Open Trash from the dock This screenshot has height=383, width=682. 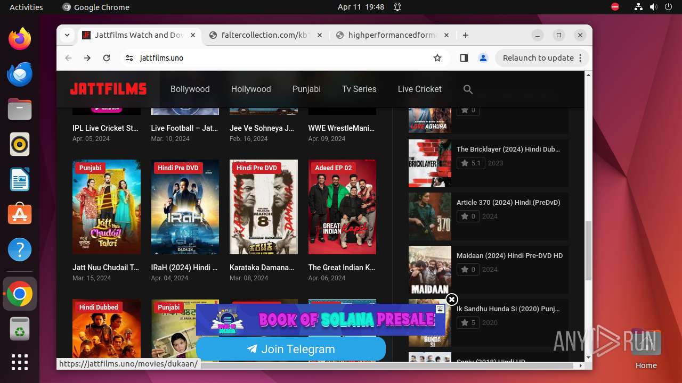pos(20,329)
